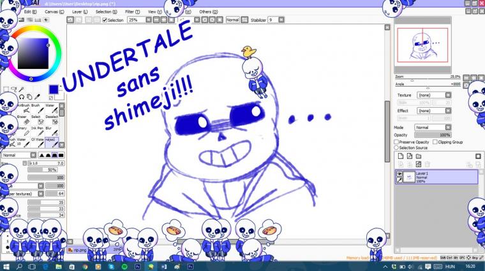Screen dimensions: 485x271
Task: Click the layer Opacity 100% slider
Action: coord(433,135)
